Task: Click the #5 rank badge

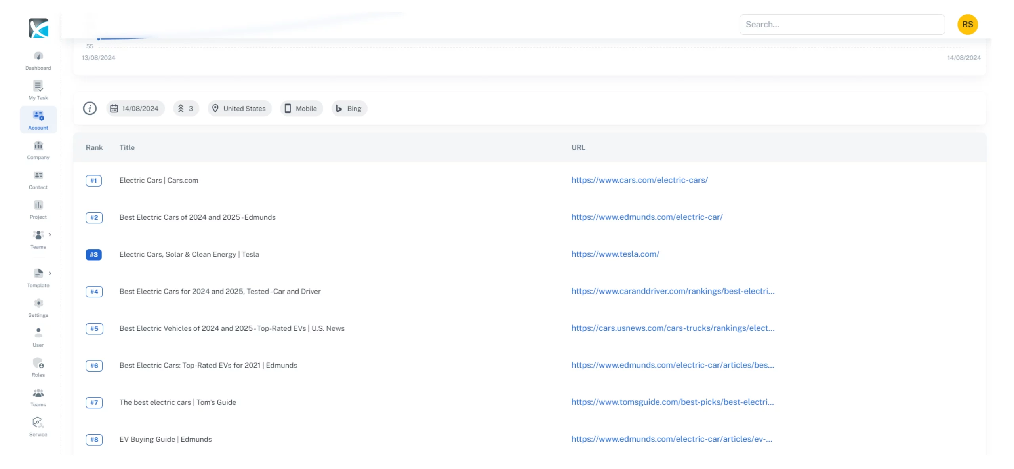Action: [94, 328]
